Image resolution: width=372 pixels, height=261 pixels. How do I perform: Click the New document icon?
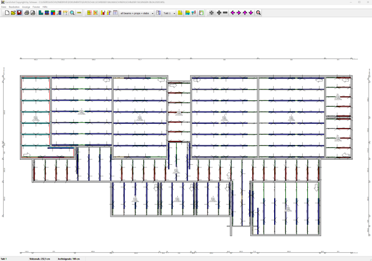[x=7, y=13]
